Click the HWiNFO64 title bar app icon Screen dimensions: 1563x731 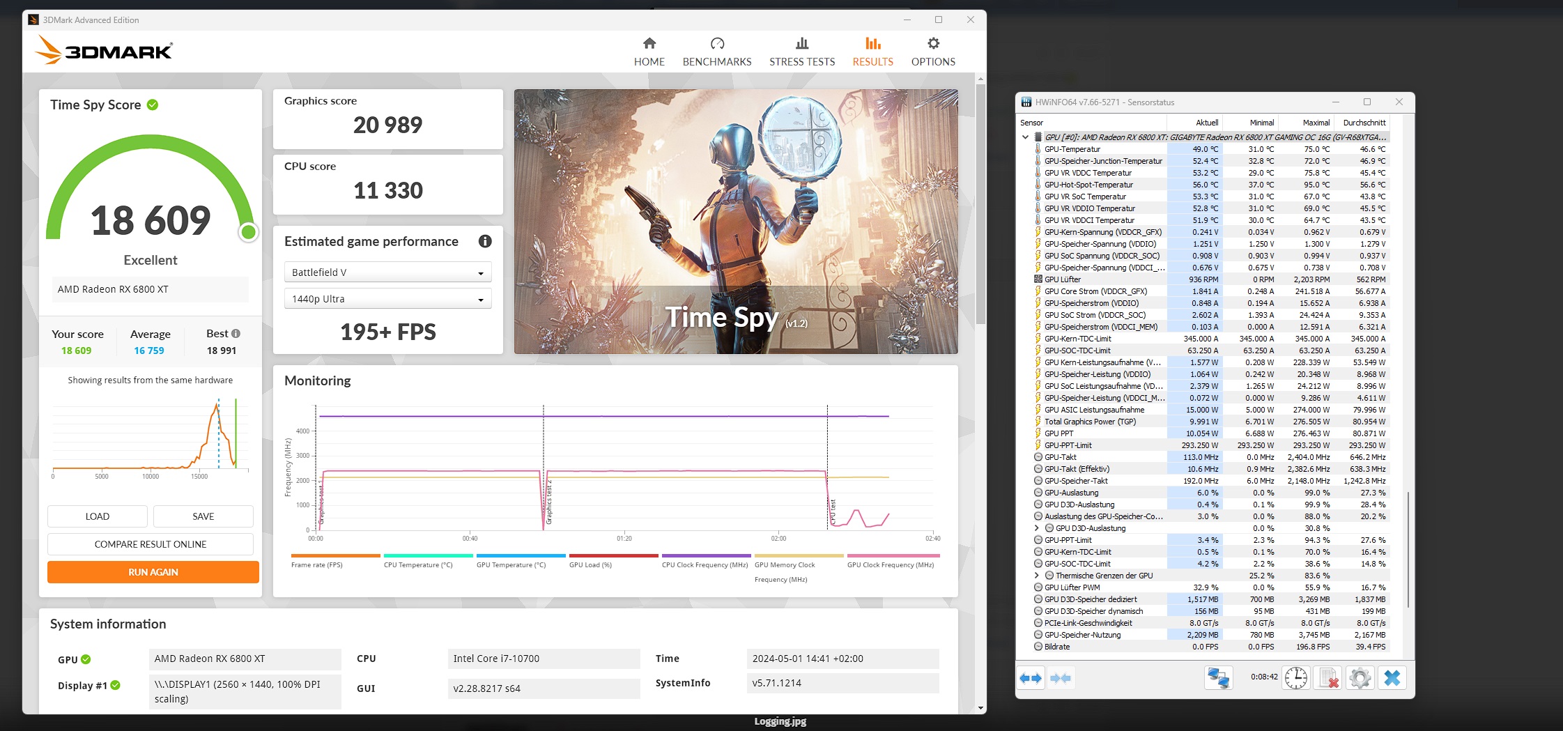point(1026,102)
